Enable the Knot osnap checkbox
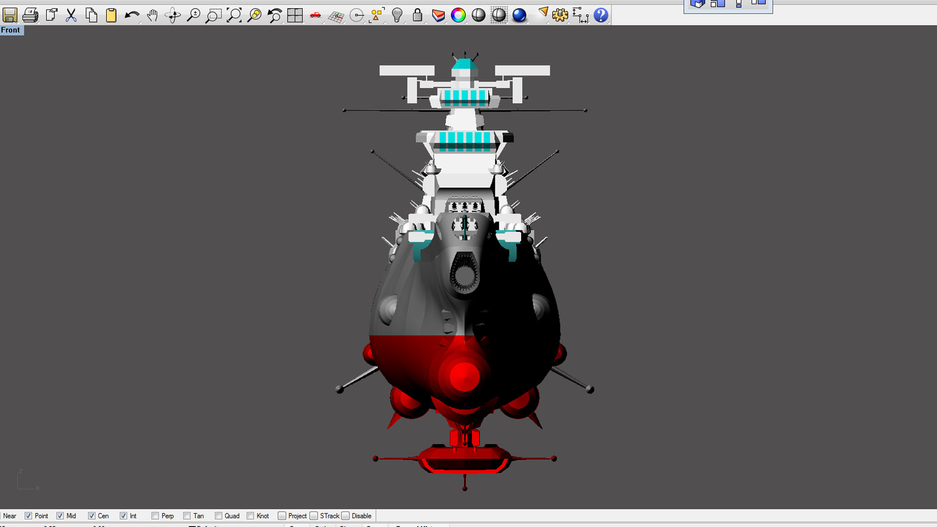 [x=250, y=516]
